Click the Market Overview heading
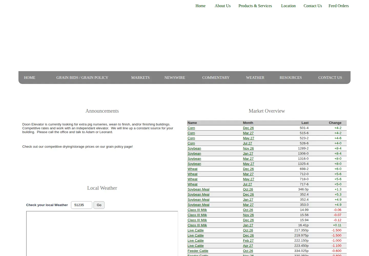The height and width of the screenshot is (256, 369). point(267,111)
